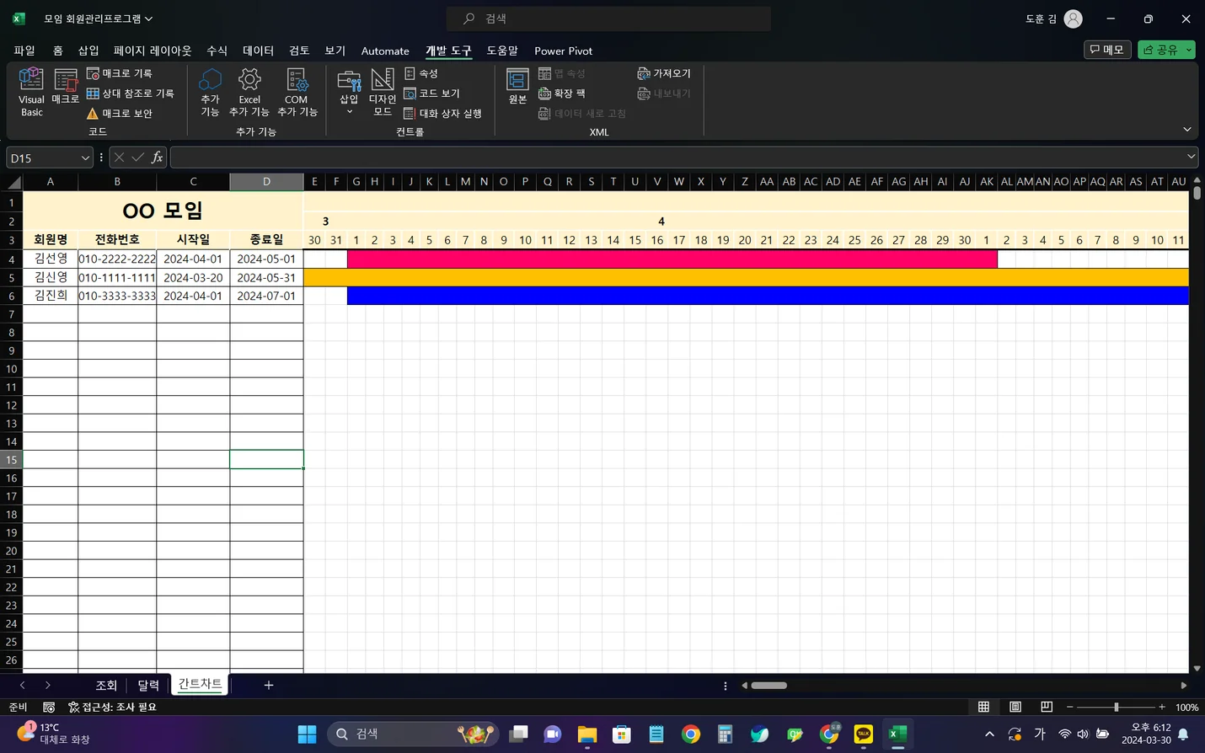Toggle 상대 참조로 기록

131,93
